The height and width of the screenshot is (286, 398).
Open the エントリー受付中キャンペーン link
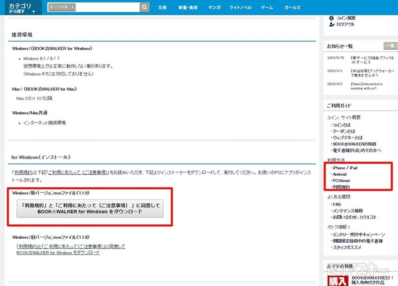point(358,234)
